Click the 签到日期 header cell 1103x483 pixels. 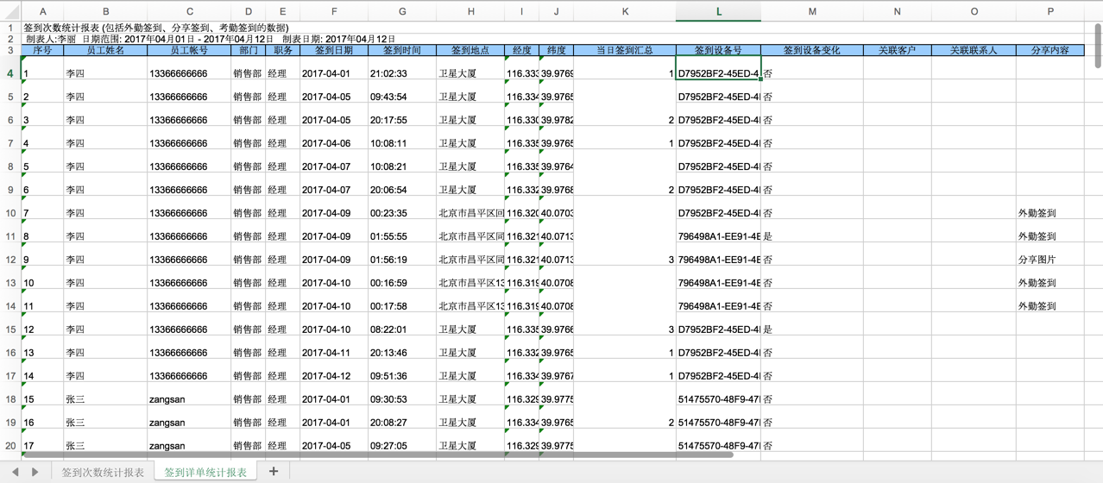pyautogui.click(x=333, y=50)
